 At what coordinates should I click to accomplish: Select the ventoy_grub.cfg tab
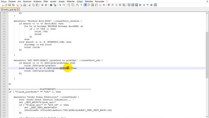pos(10,10)
